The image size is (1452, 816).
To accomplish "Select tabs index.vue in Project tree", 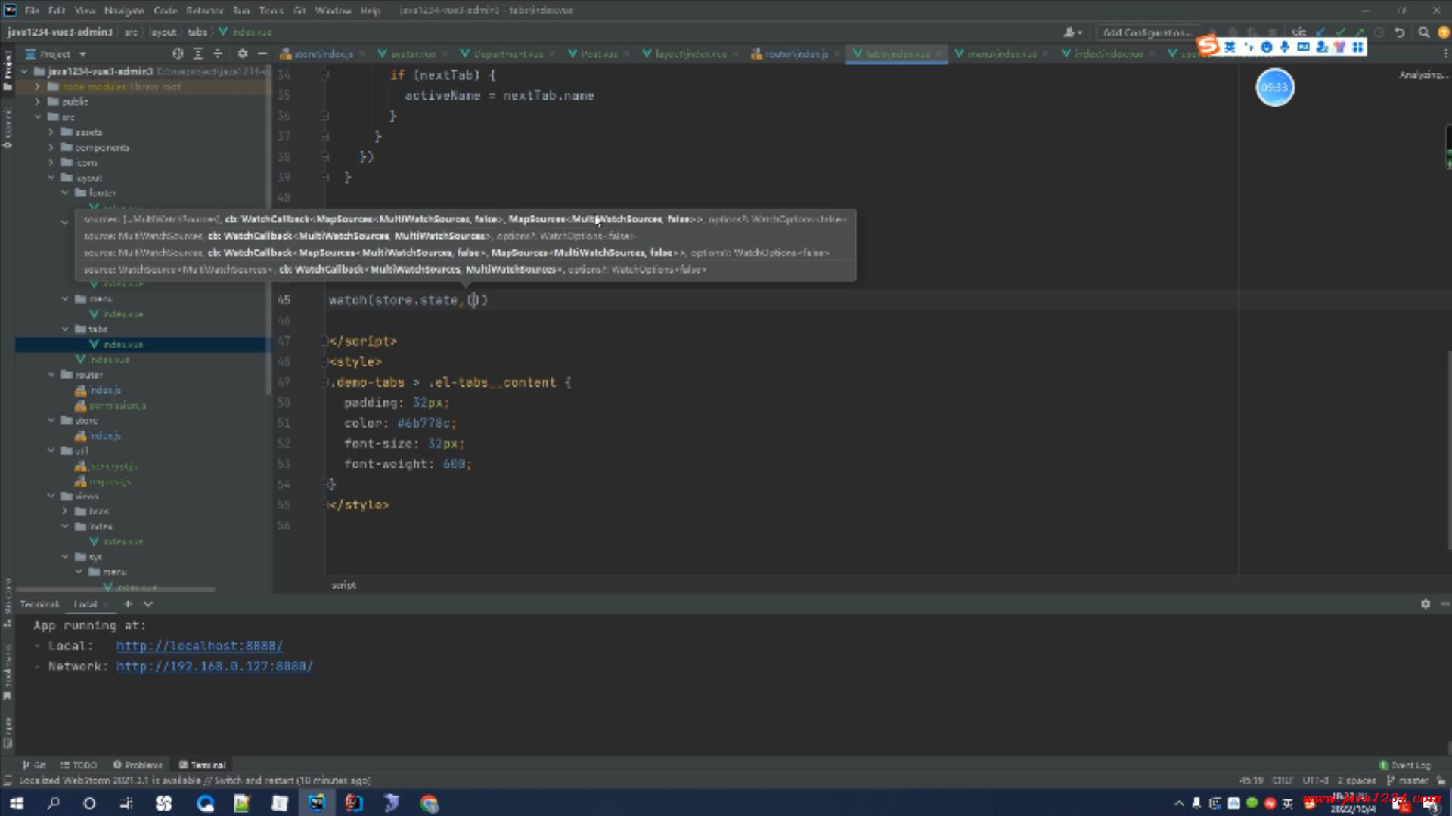I will pyautogui.click(x=123, y=345).
